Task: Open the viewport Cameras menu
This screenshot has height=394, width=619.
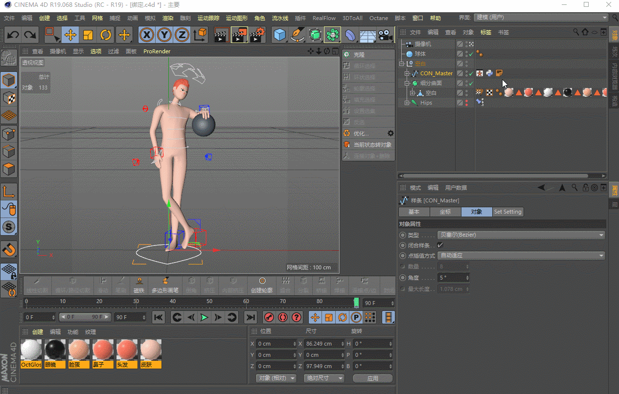Action: pos(58,51)
